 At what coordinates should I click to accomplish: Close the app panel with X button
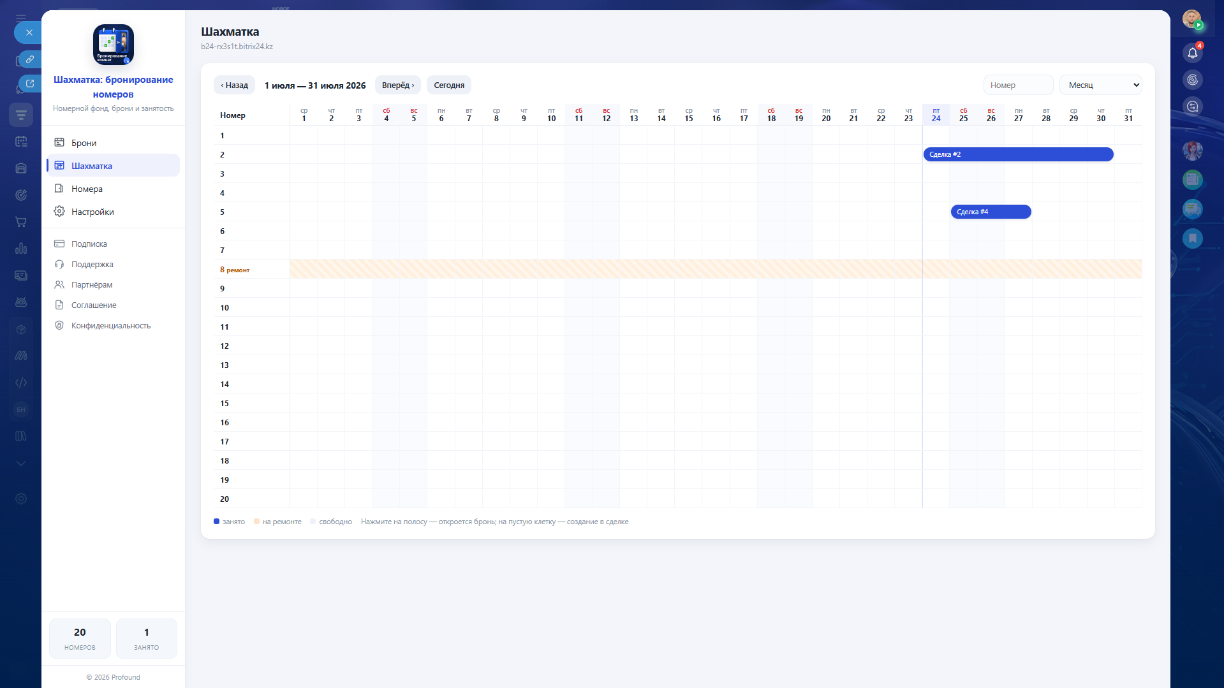pos(29,33)
